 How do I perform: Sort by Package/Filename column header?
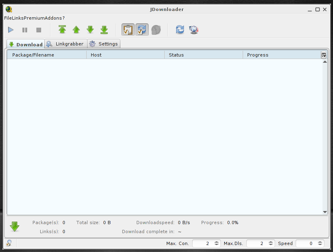[x=47, y=55]
